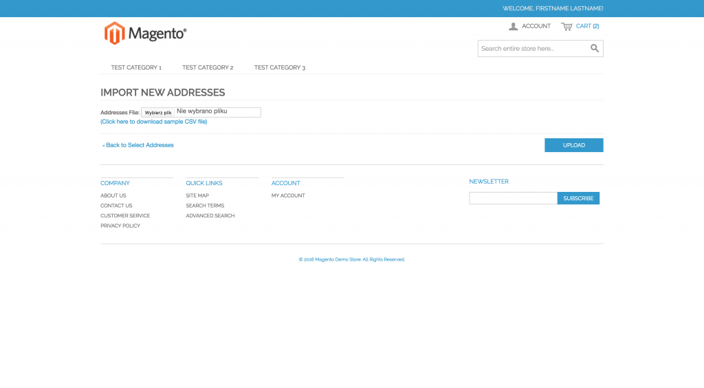Click the Magento logo
704x388 pixels.
click(x=145, y=33)
